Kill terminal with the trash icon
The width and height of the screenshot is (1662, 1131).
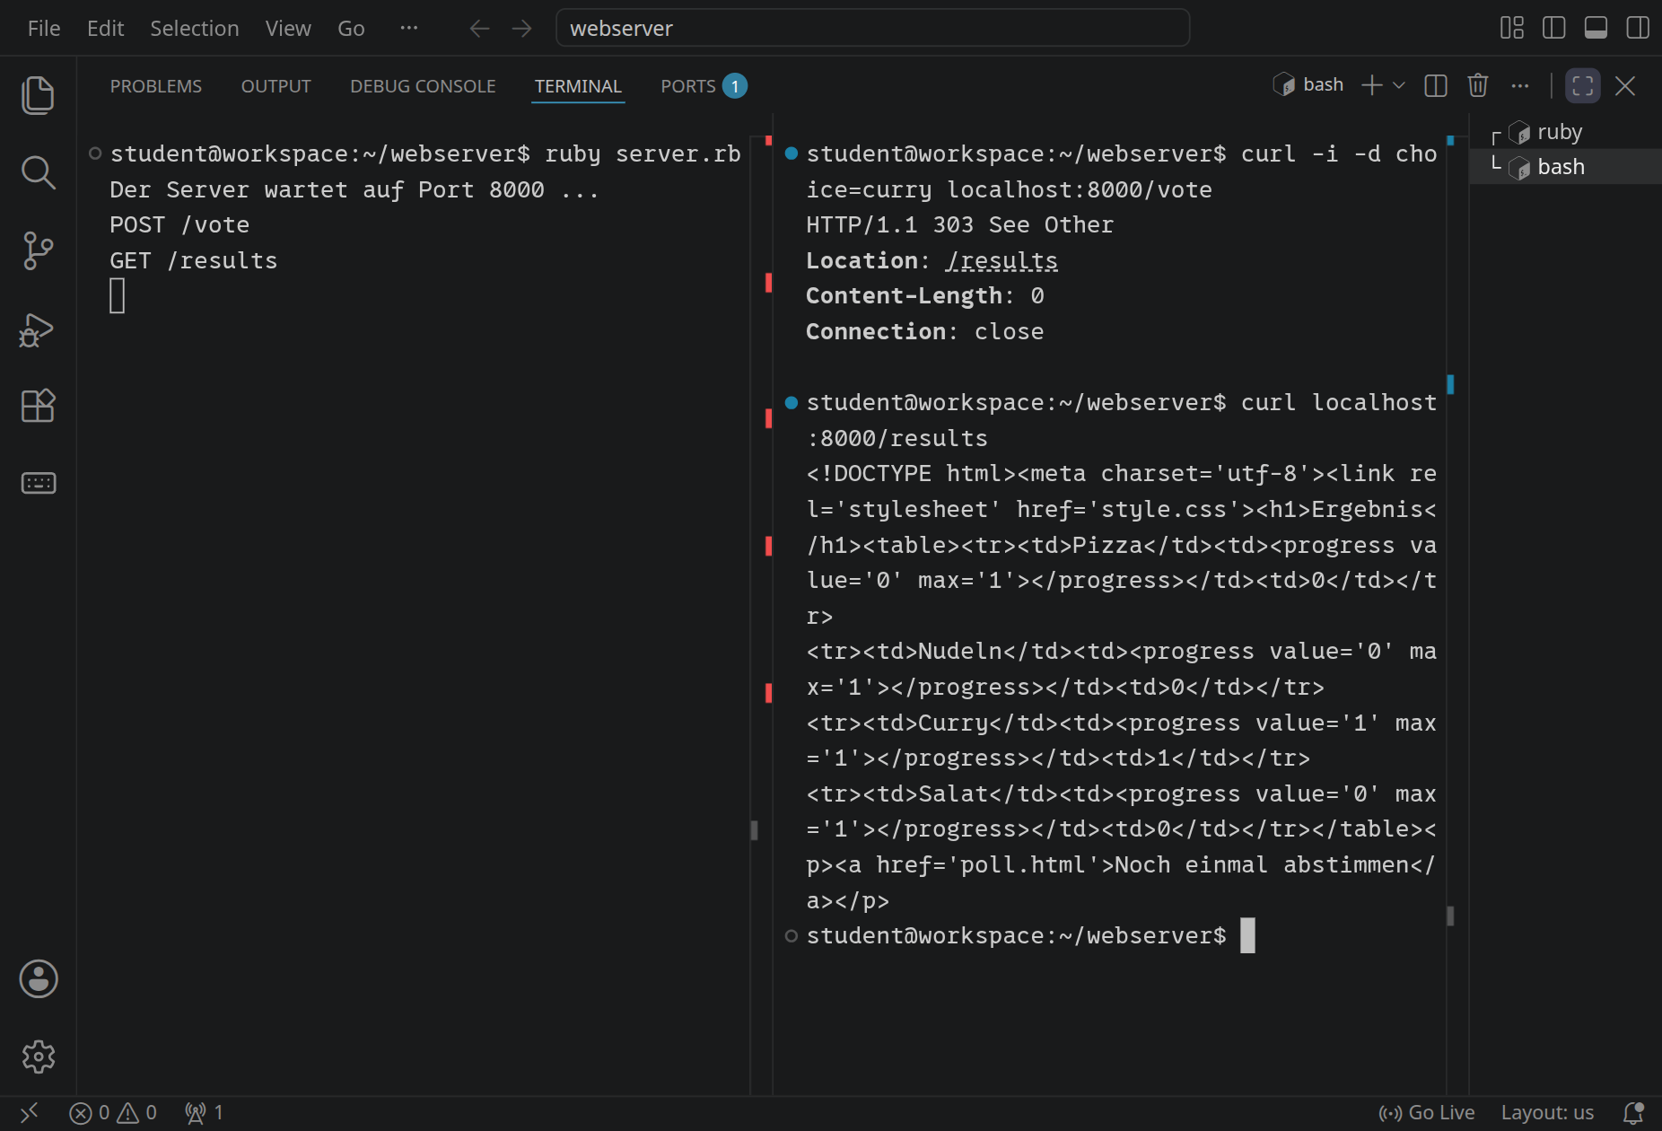[x=1478, y=85]
